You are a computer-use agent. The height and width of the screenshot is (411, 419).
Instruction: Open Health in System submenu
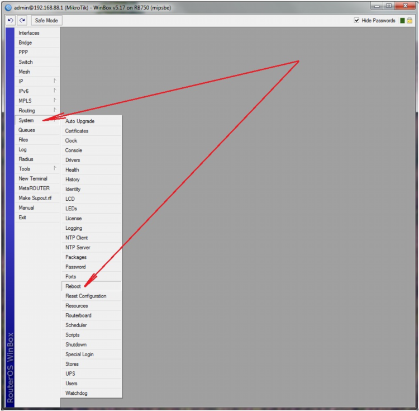point(92,169)
